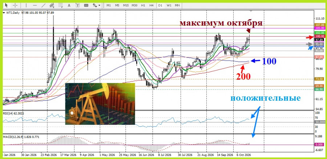Select the vertical line drawing tool

[26, 5]
